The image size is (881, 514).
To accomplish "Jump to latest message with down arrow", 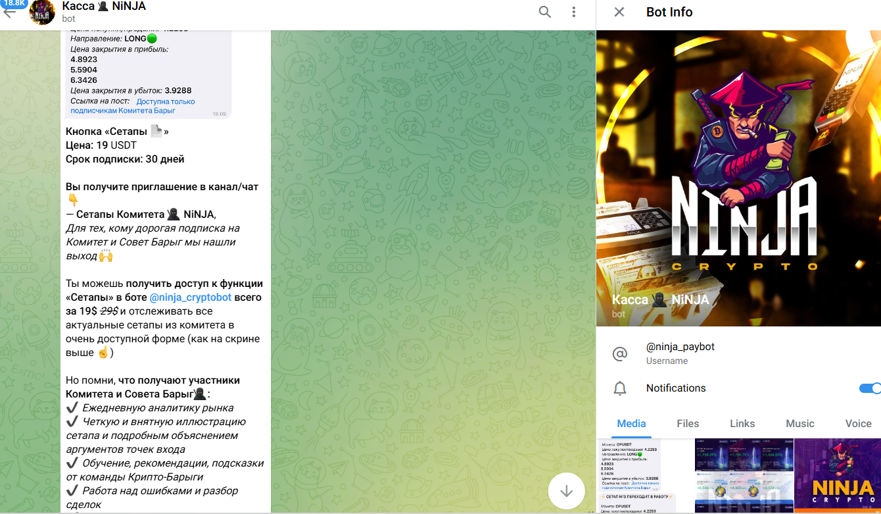I will pyautogui.click(x=566, y=491).
